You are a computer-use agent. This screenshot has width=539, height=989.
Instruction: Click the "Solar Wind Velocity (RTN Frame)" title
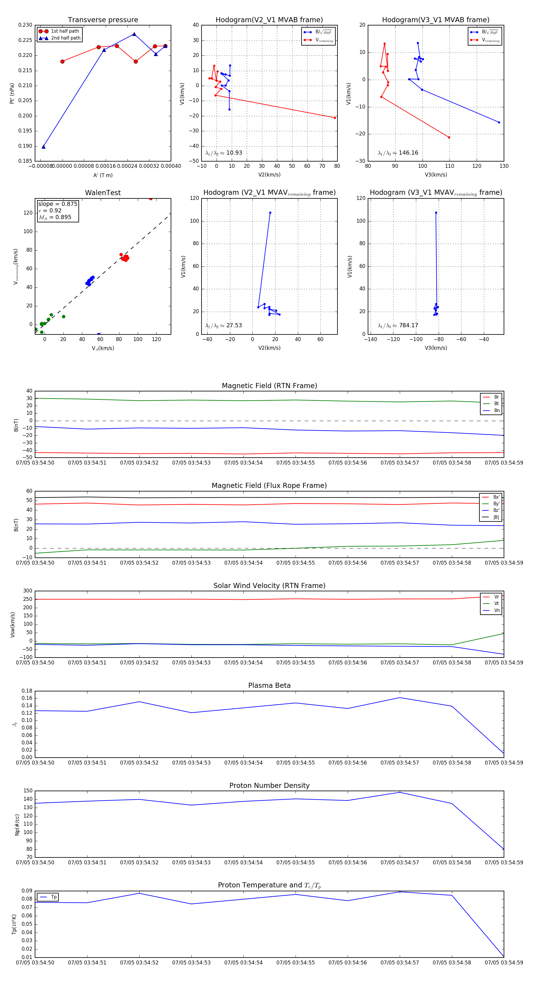tap(269, 586)
